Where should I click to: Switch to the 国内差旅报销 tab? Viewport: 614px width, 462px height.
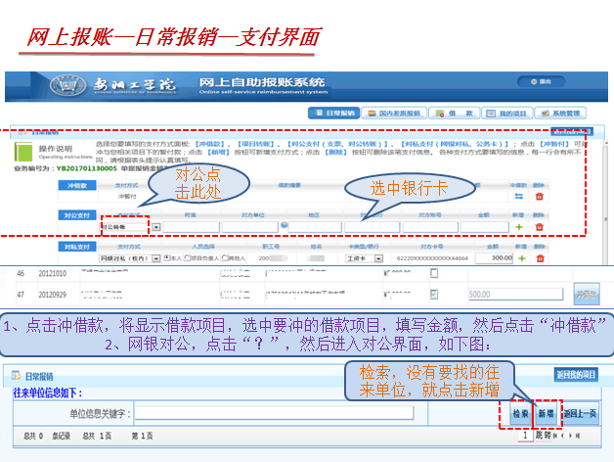pos(399,113)
